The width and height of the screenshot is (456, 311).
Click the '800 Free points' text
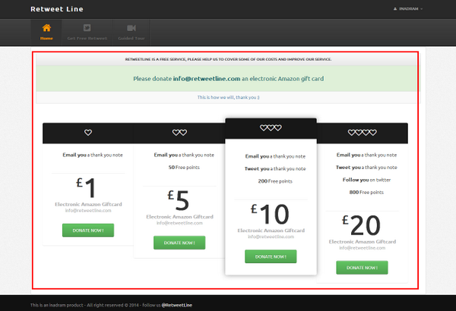point(366,192)
